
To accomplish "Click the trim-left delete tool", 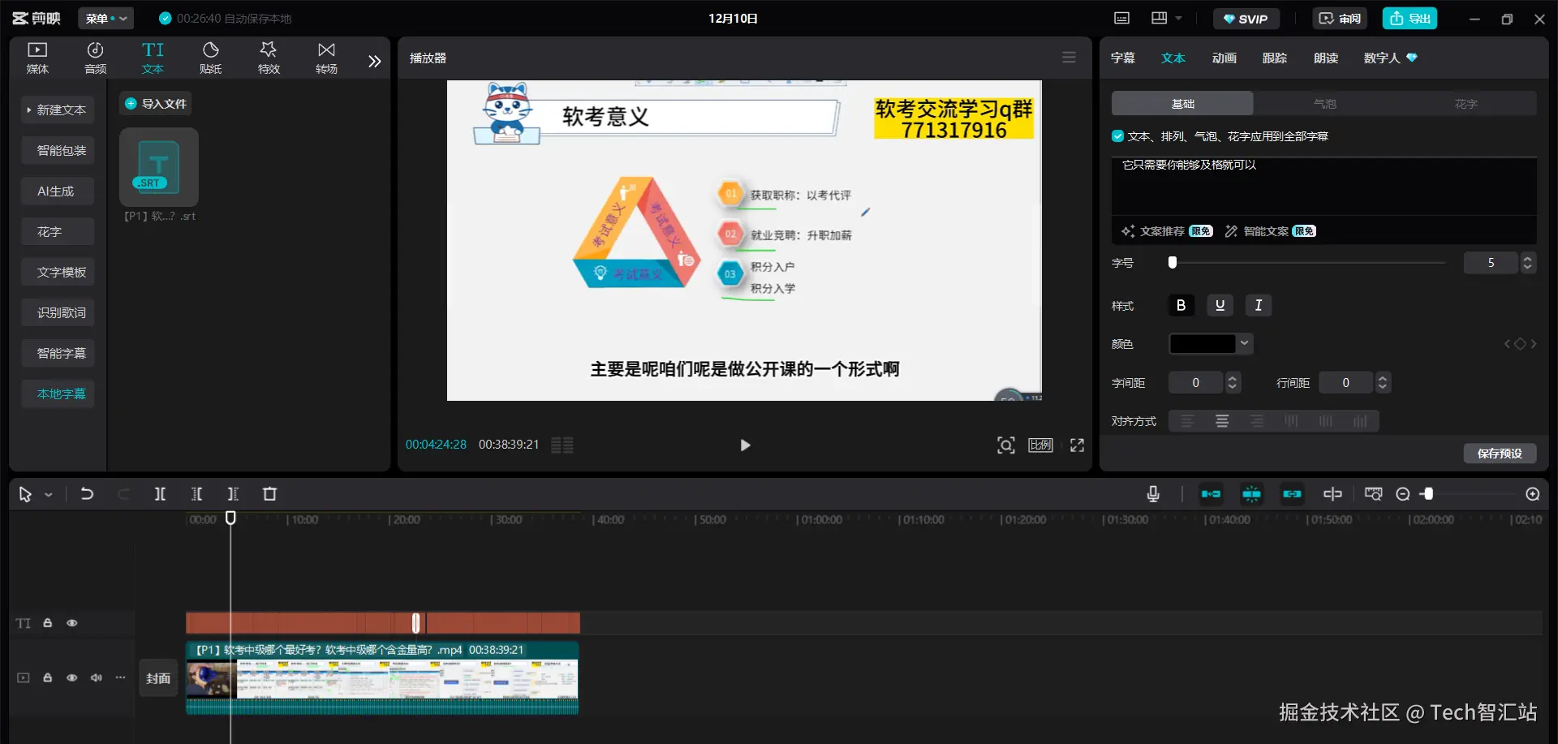I will (196, 494).
